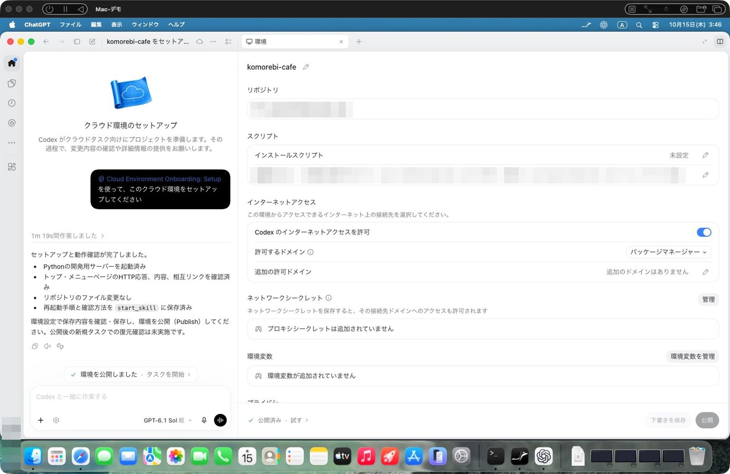Open the clock history icon in the sidebar
Image resolution: width=730 pixels, height=474 pixels.
tap(12, 103)
